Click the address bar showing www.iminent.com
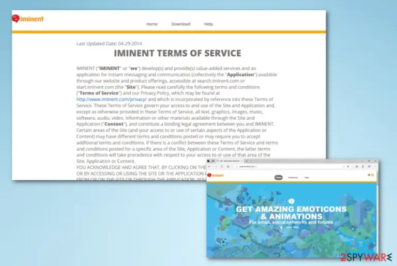397x266 pixels. click(x=292, y=166)
